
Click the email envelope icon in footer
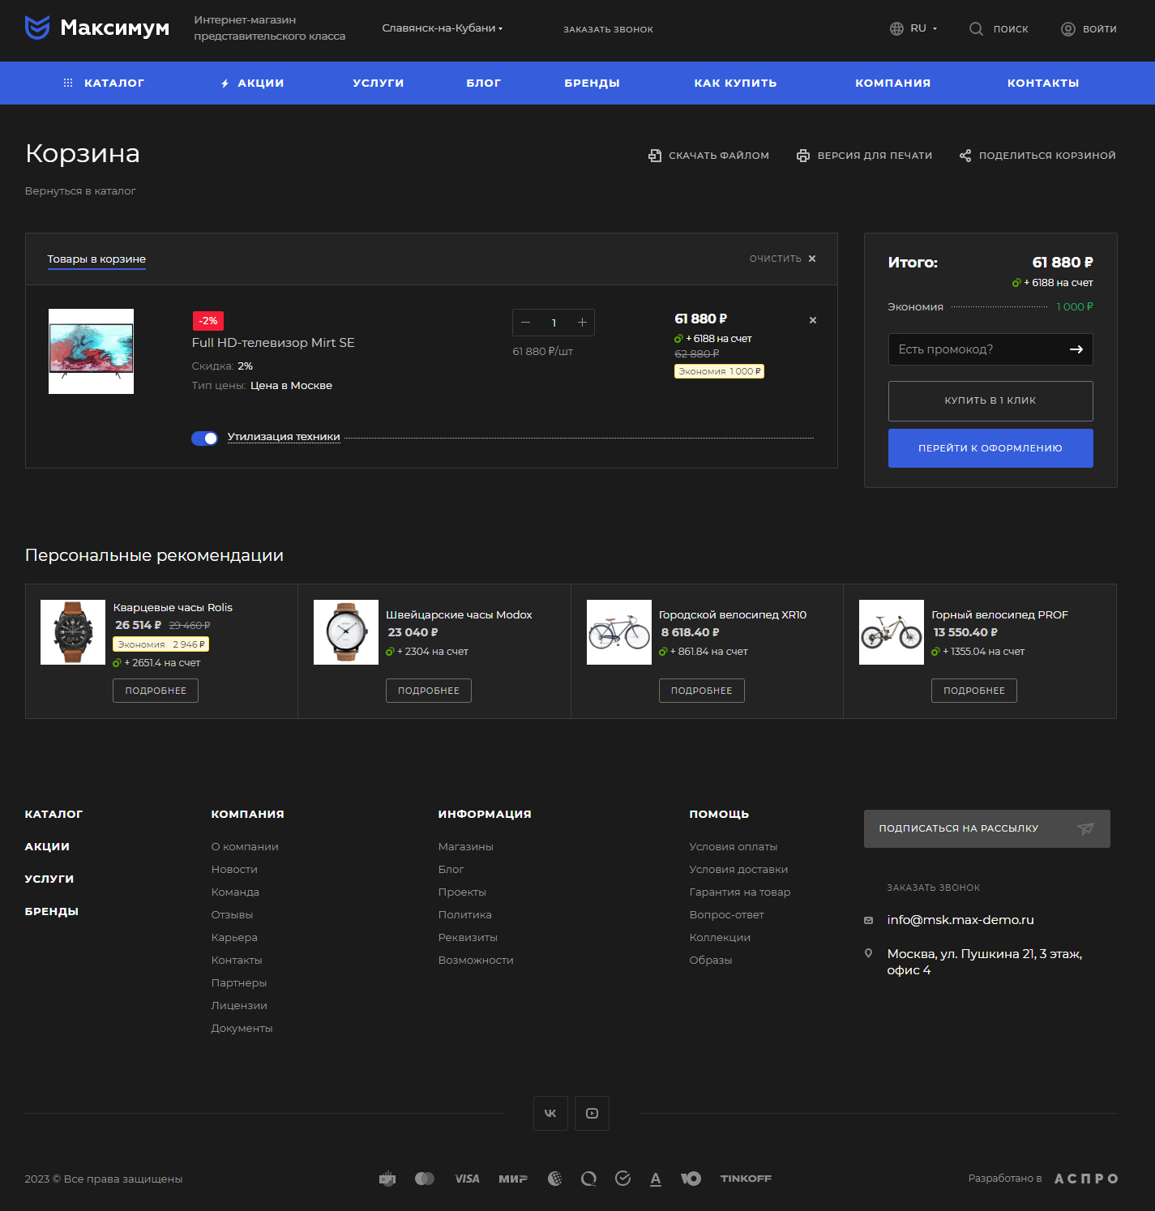click(x=869, y=920)
